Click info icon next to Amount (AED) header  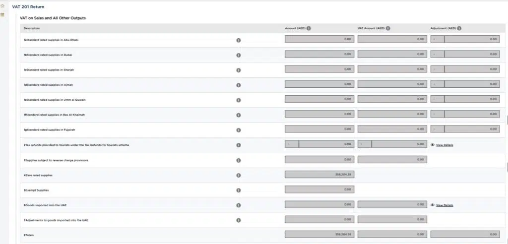[309, 28]
